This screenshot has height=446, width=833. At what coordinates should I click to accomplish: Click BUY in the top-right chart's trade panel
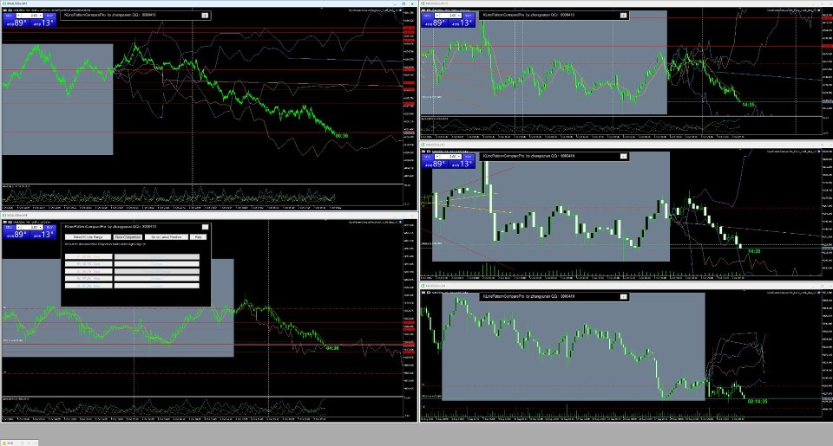[x=468, y=16]
